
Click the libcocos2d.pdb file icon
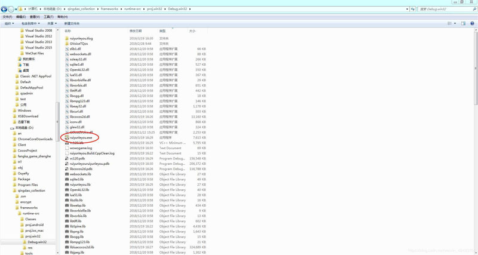point(67,169)
